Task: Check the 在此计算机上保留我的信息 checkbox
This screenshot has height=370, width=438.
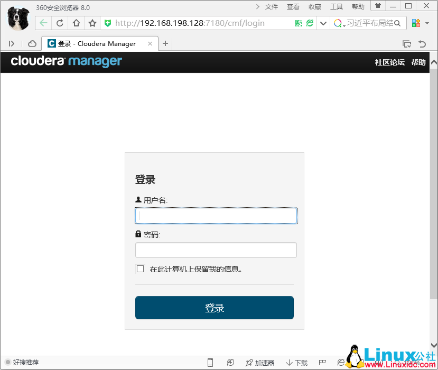Action: (140, 269)
